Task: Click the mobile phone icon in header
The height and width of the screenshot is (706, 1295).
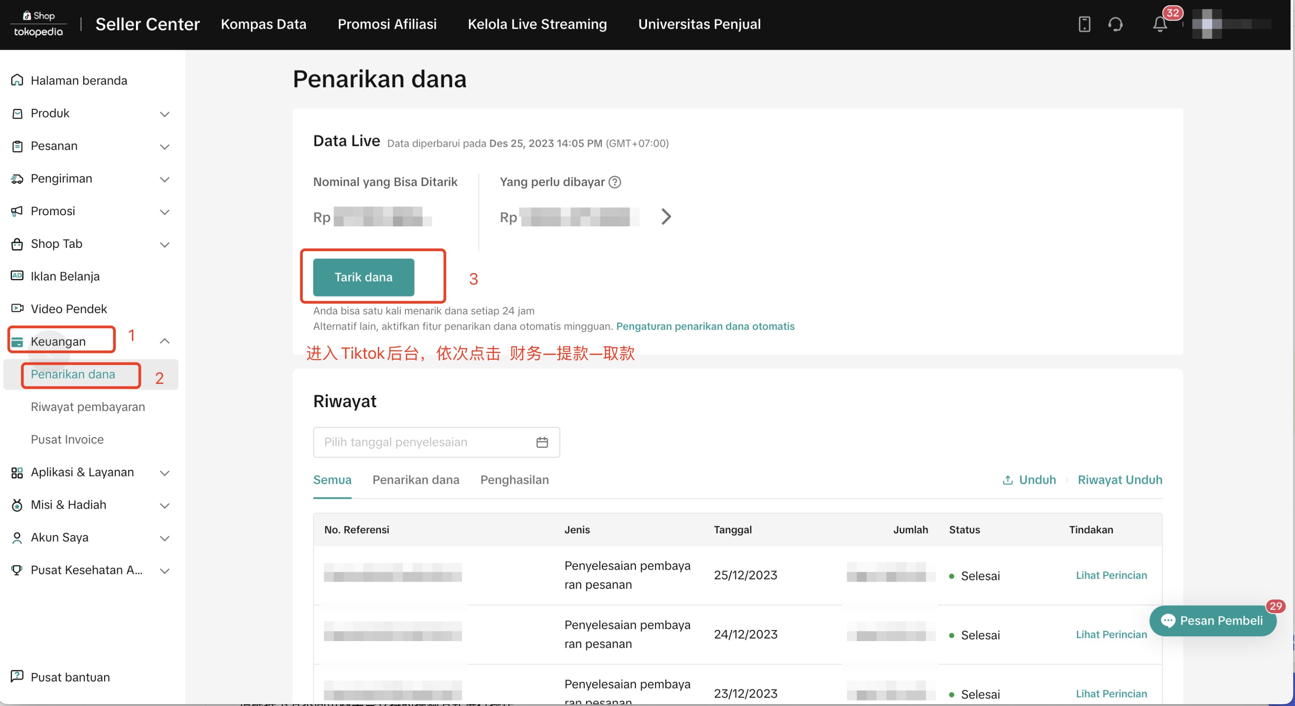Action: [1084, 24]
